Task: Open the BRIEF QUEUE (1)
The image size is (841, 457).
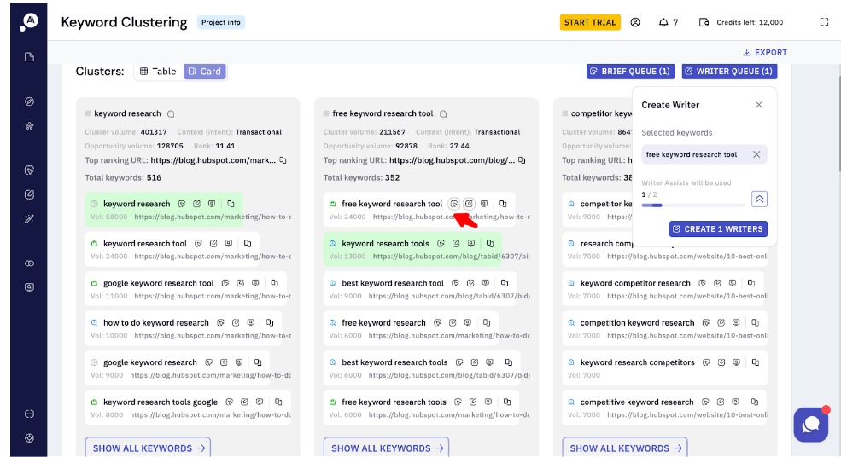Action: point(630,72)
